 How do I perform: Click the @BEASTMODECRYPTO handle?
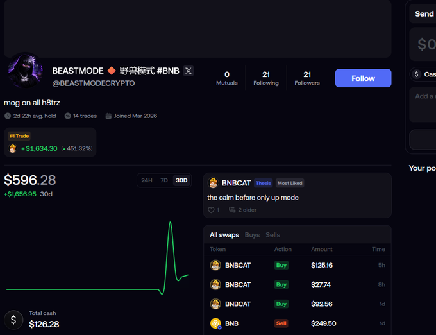[x=94, y=83]
